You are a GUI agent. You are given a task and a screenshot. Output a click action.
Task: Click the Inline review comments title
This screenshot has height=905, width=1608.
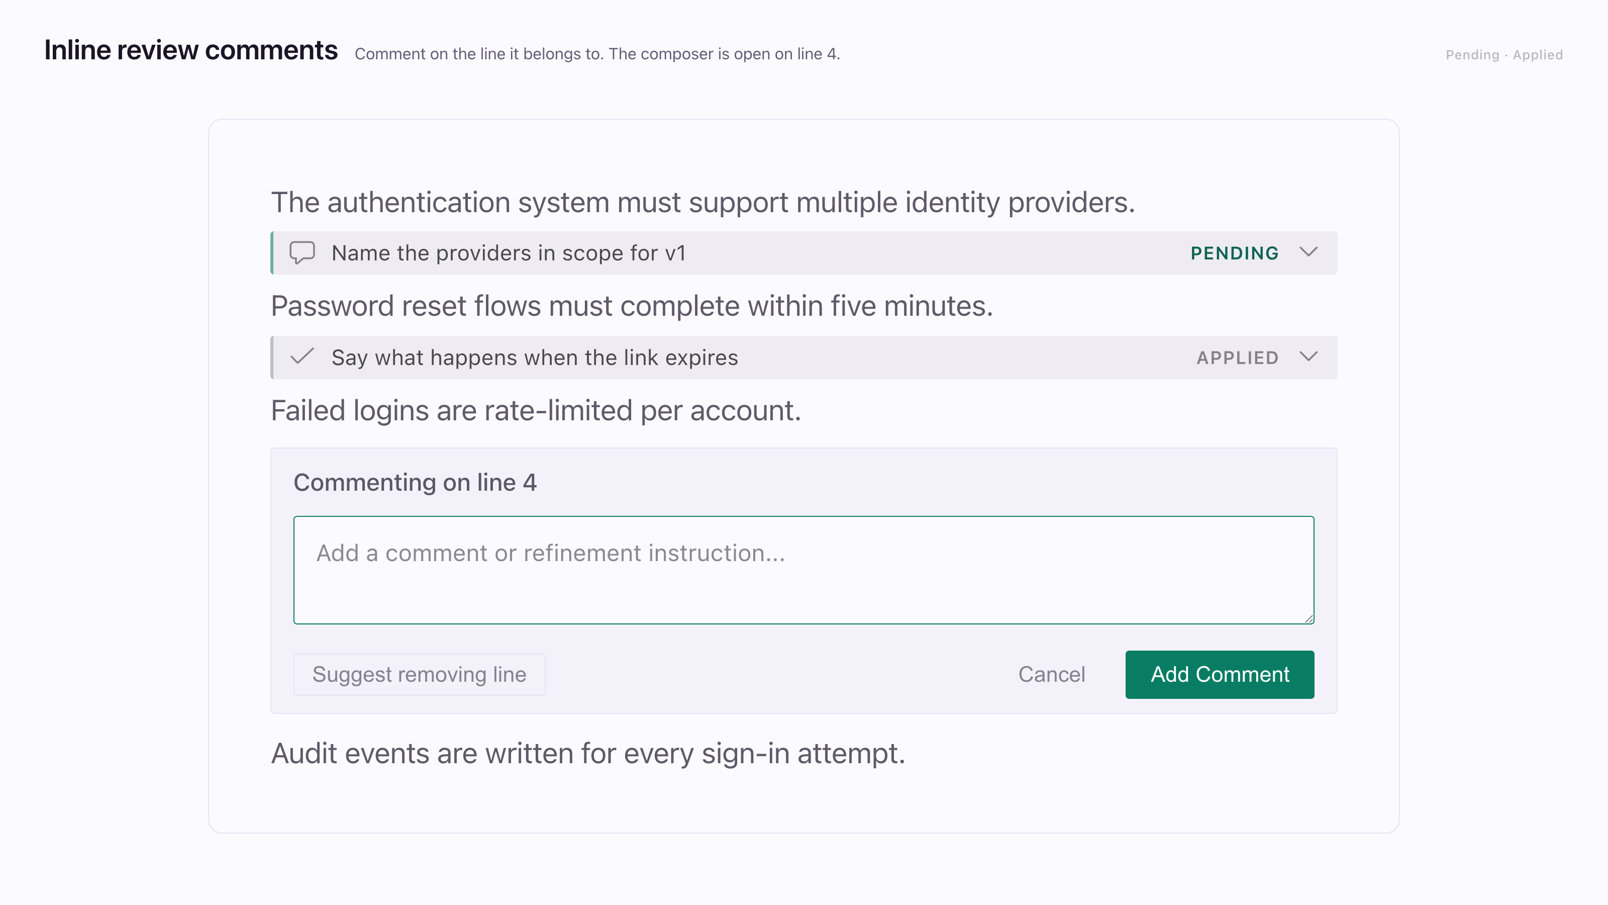191,51
